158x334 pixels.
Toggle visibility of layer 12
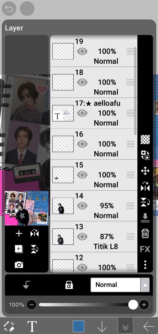[82, 267]
